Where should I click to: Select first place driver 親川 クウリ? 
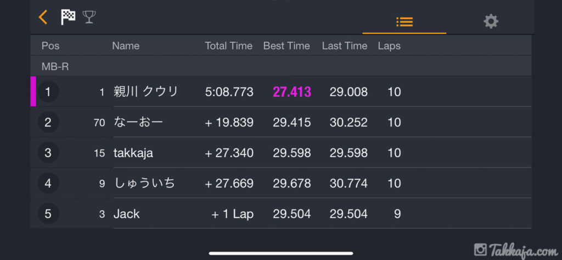(x=146, y=92)
